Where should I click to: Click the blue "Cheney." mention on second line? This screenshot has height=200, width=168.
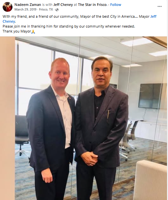coord(9,21)
